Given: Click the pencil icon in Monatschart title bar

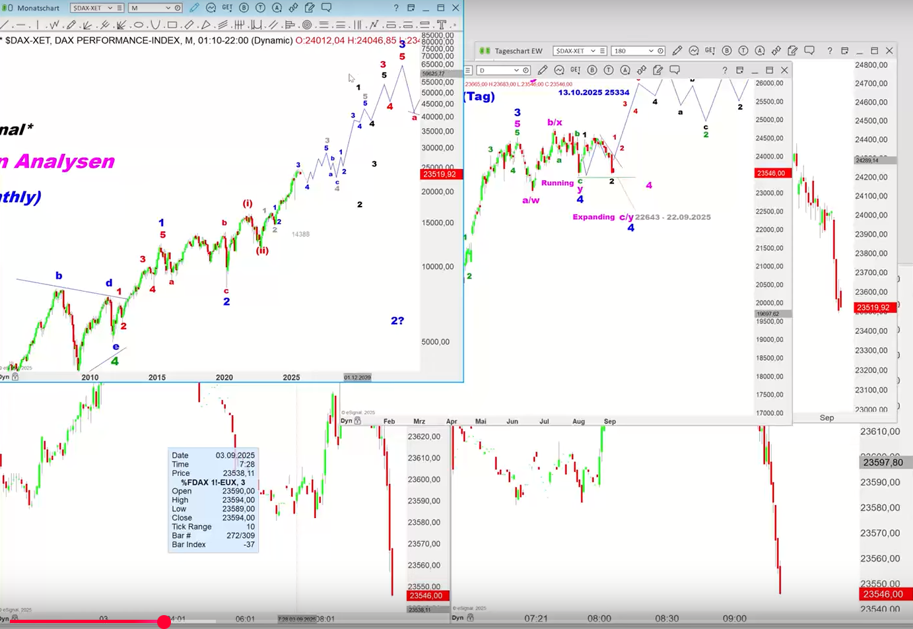Looking at the screenshot, I should [x=194, y=8].
